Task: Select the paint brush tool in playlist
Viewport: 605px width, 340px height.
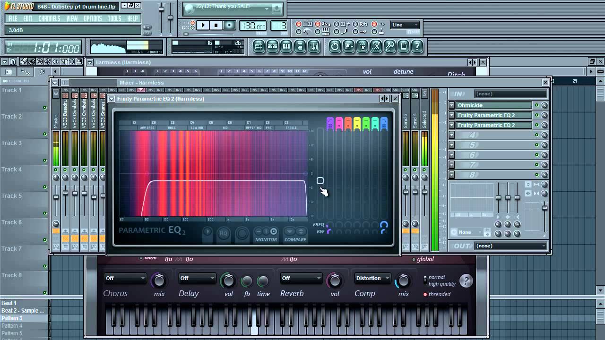Action: 32,61
